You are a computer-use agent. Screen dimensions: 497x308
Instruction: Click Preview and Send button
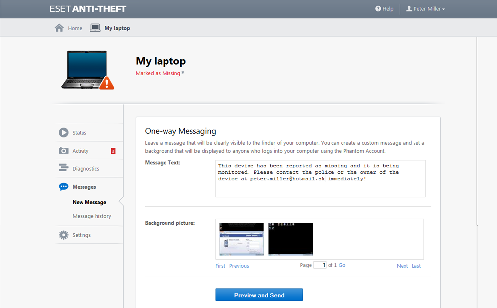coord(259,295)
